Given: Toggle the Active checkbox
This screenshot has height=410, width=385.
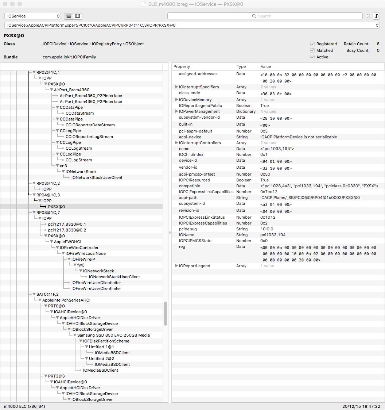Looking at the screenshot, I should pos(312,57).
